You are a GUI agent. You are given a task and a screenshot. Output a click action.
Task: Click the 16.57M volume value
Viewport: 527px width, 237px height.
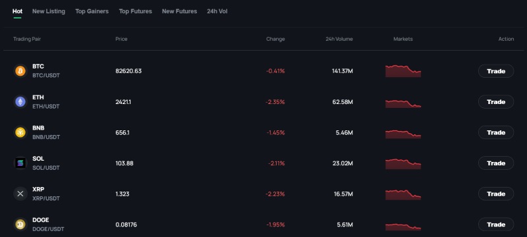click(x=343, y=194)
